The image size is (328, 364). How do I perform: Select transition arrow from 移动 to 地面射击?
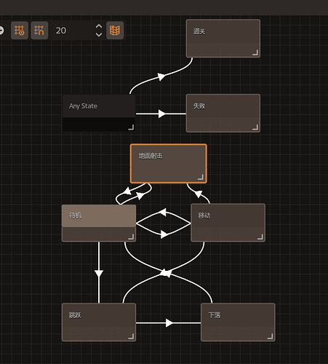[x=199, y=194]
